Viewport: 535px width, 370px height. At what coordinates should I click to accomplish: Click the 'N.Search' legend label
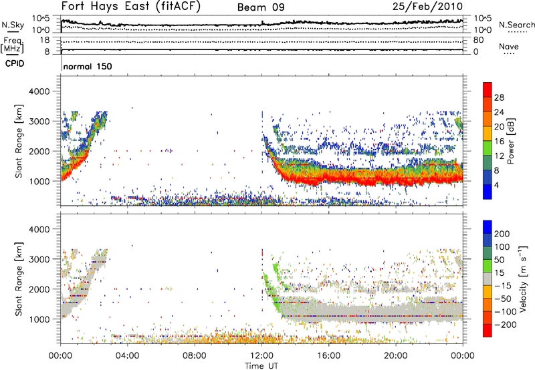516,25
